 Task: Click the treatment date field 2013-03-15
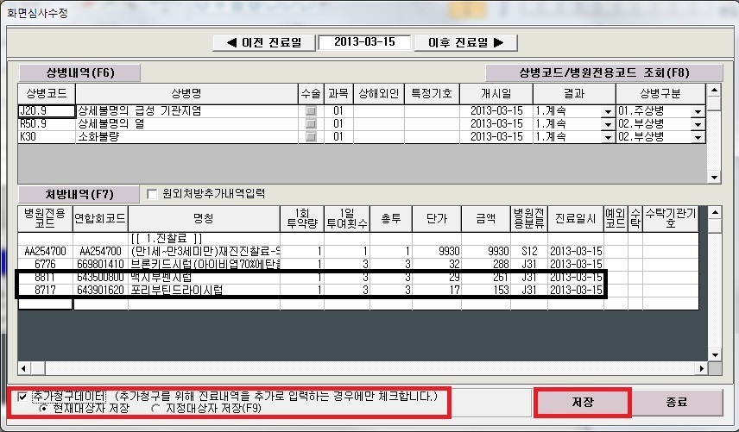[363, 42]
